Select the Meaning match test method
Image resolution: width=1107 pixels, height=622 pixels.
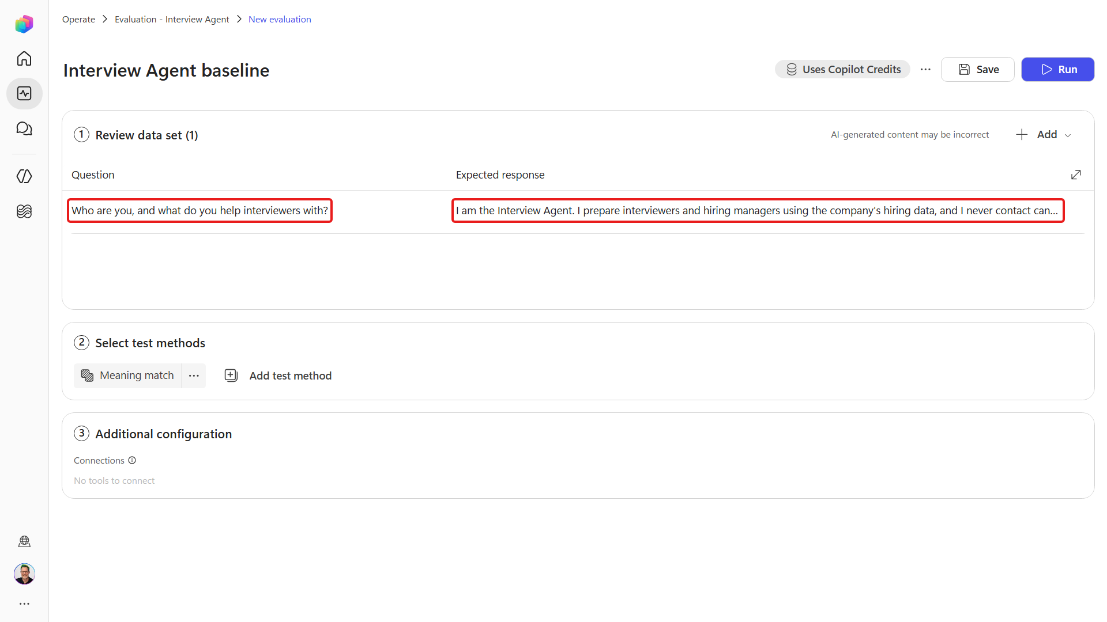127,376
